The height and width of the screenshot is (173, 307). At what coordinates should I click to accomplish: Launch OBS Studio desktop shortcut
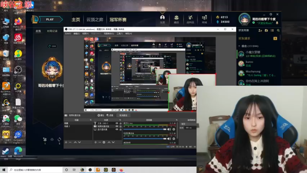tap(18, 71)
